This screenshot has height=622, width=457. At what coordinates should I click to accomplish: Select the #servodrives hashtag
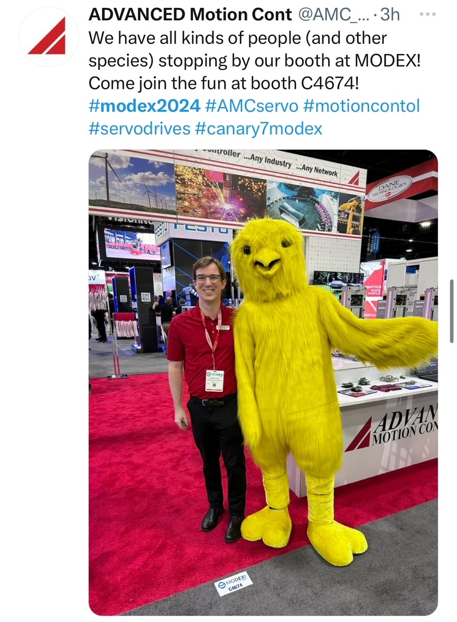point(139,129)
